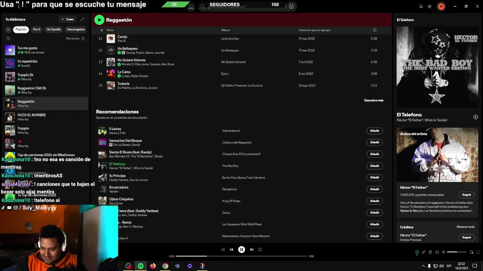483x271 pixels.
Task: Open the lyrics microphone icon
Action: 424,252
